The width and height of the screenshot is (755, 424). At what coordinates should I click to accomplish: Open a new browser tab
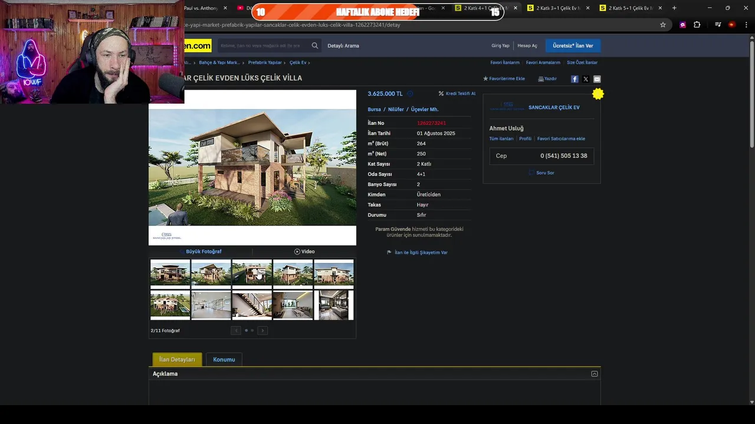click(x=674, y=8)
